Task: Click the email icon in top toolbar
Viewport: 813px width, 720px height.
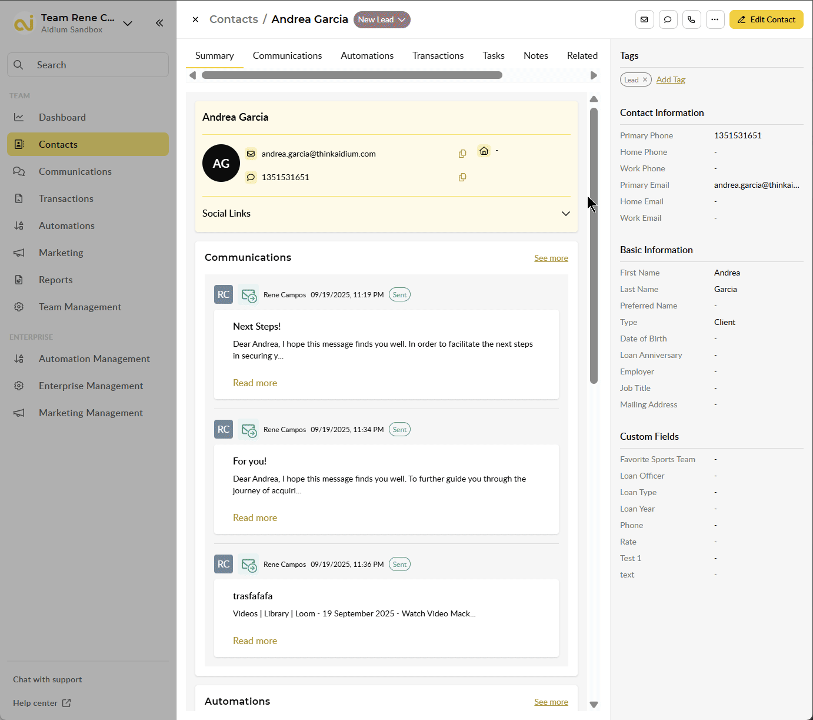Action: pos(644,19)
